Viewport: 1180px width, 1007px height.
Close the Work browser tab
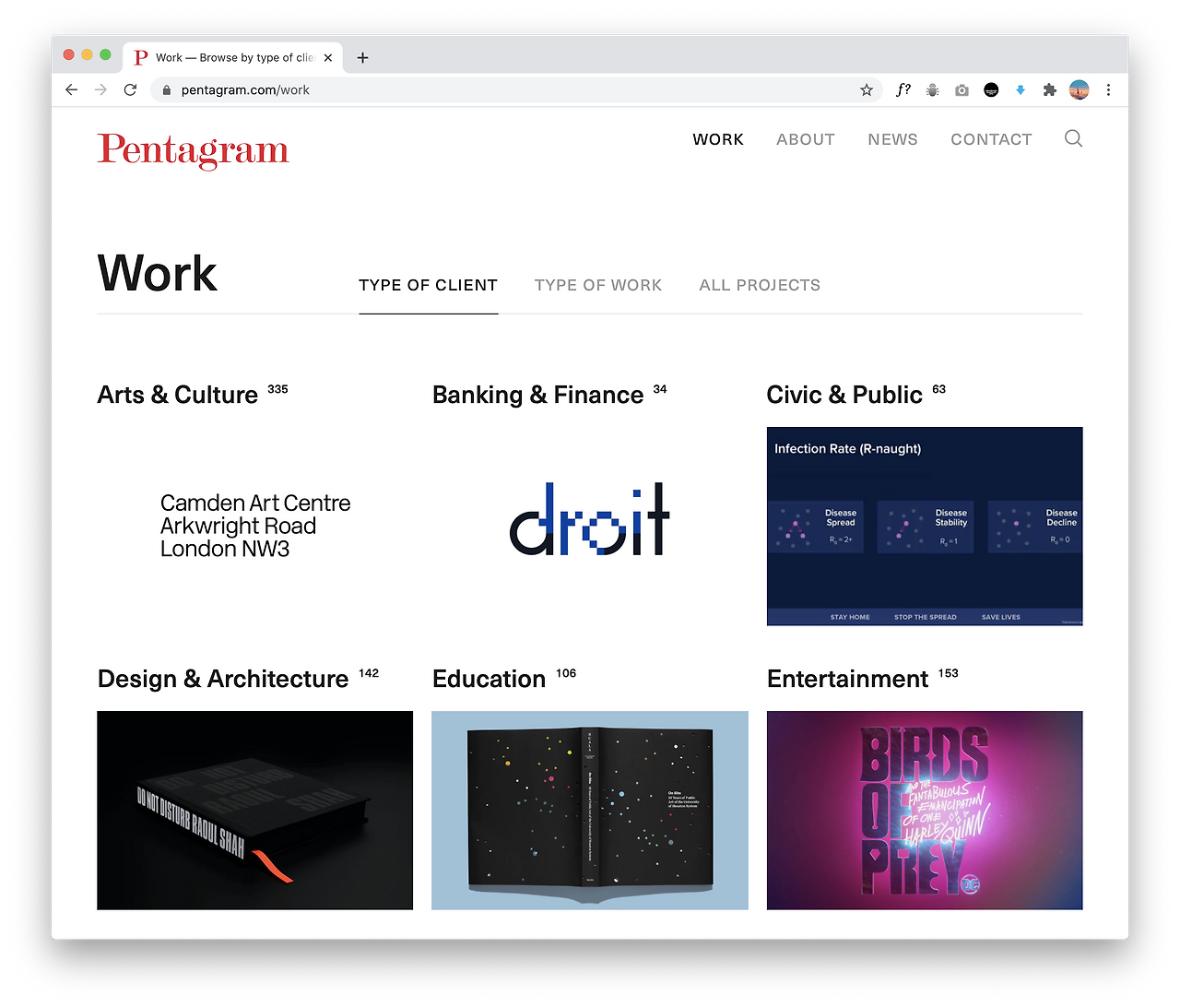[328, 57]
